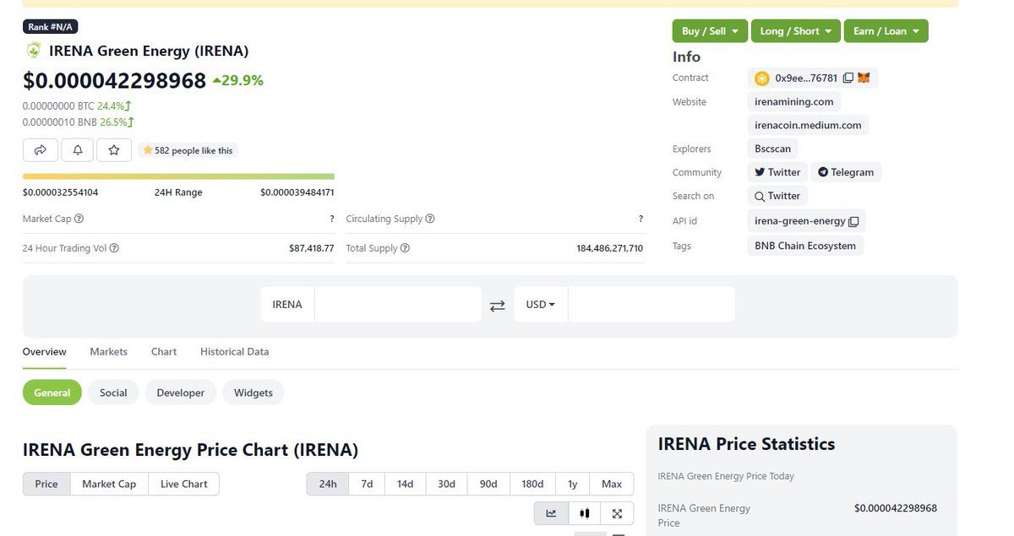Search on Twitter via the magnifier link

click(x=777, y=196)
